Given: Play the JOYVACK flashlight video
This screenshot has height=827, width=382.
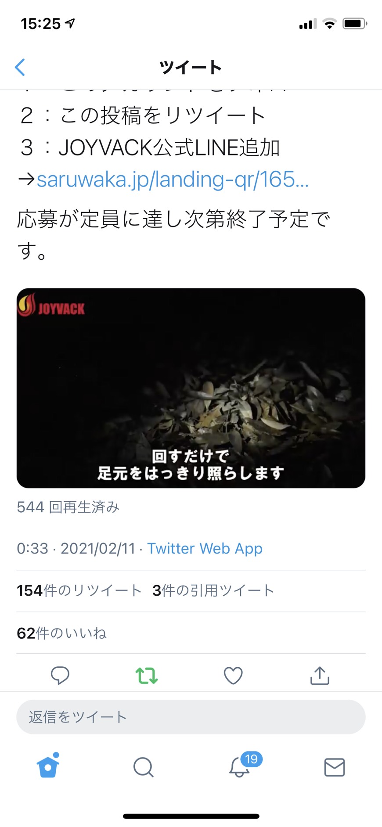Looking at the screenshot, I should coord(191,388).
